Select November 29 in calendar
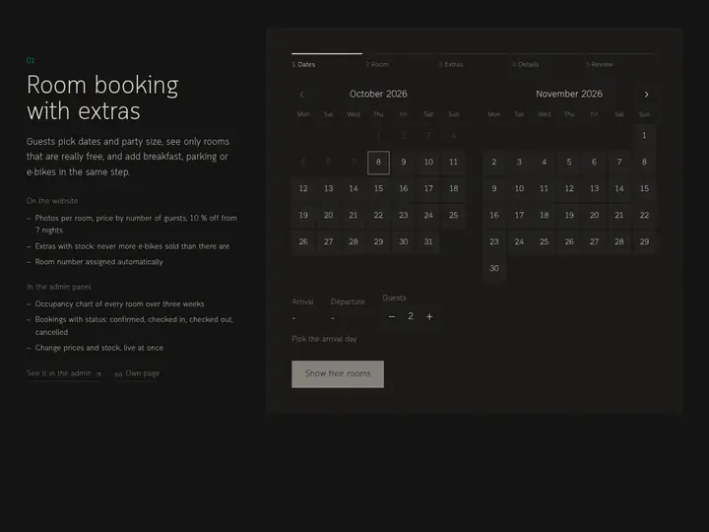The width and height of the screenshot is (709, 532). (x=644, y=242)
